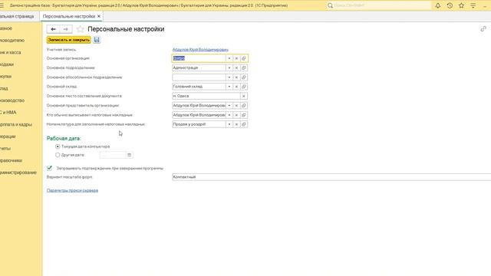Open account link Абдулов Юрій Володимирович

pyautogui.click(x=200, y=49)
